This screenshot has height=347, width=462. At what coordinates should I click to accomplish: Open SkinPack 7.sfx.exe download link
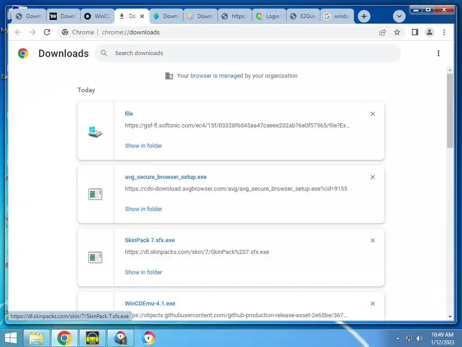click(x=150, y=240)
